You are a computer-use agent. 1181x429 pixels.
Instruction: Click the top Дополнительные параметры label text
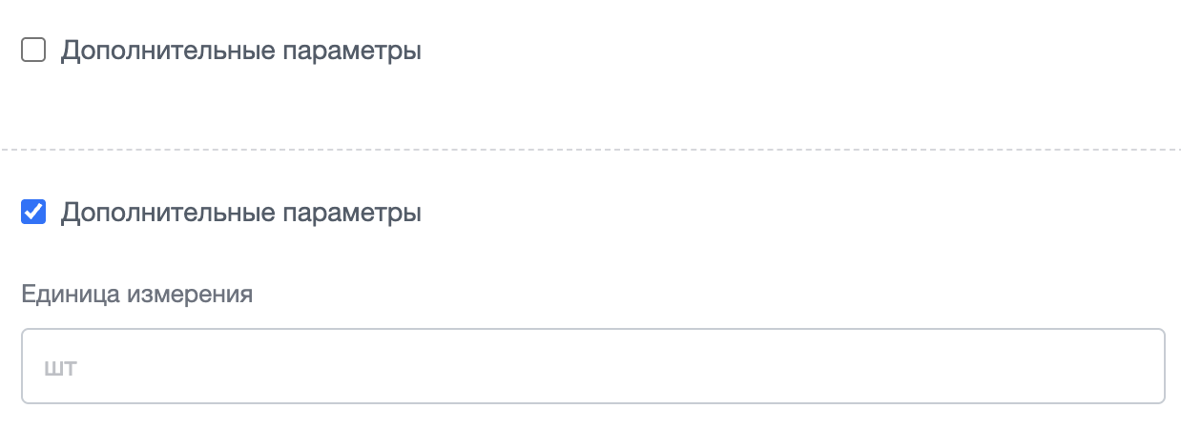241,51
